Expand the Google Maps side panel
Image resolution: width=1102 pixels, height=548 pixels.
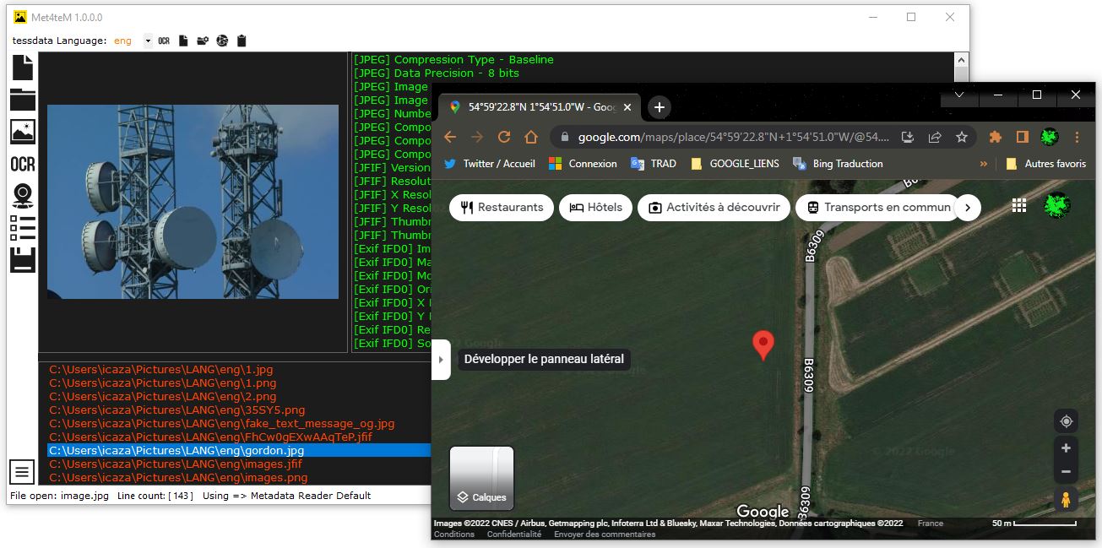441,360
